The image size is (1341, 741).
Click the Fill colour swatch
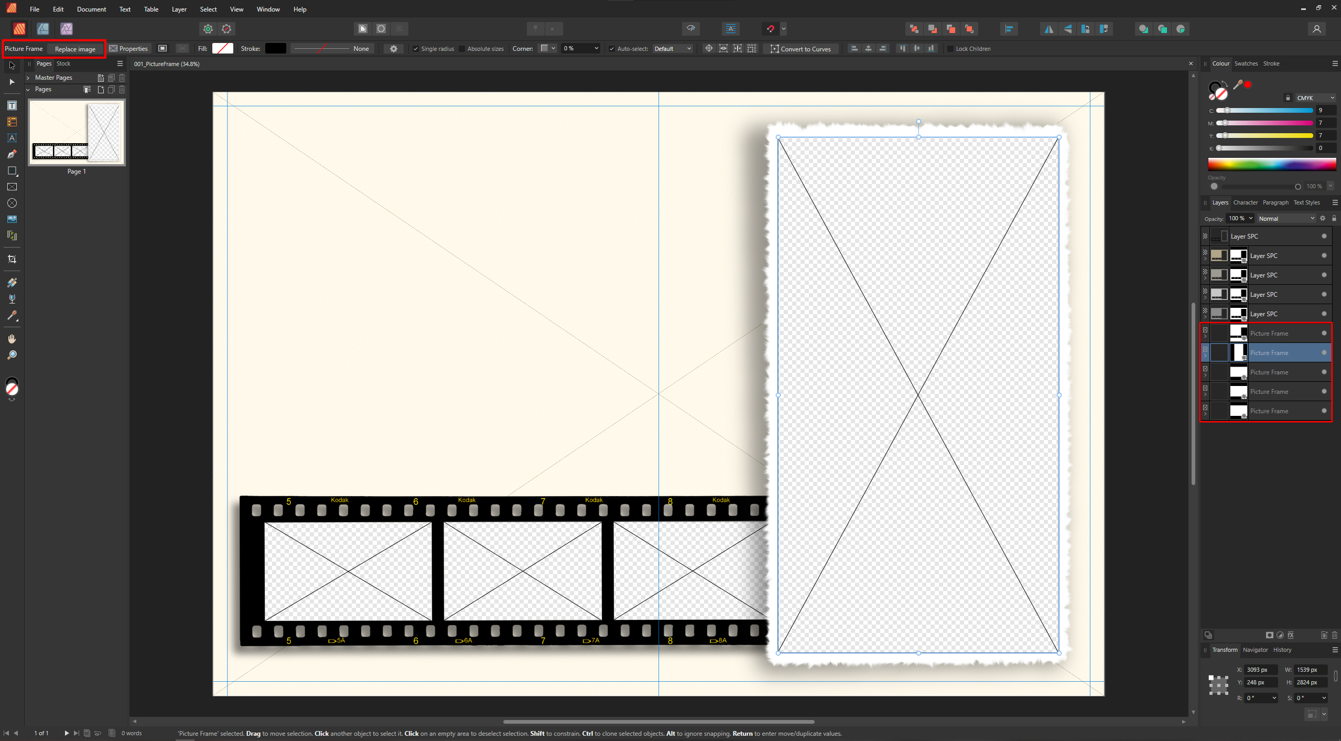tap(222, 49)
